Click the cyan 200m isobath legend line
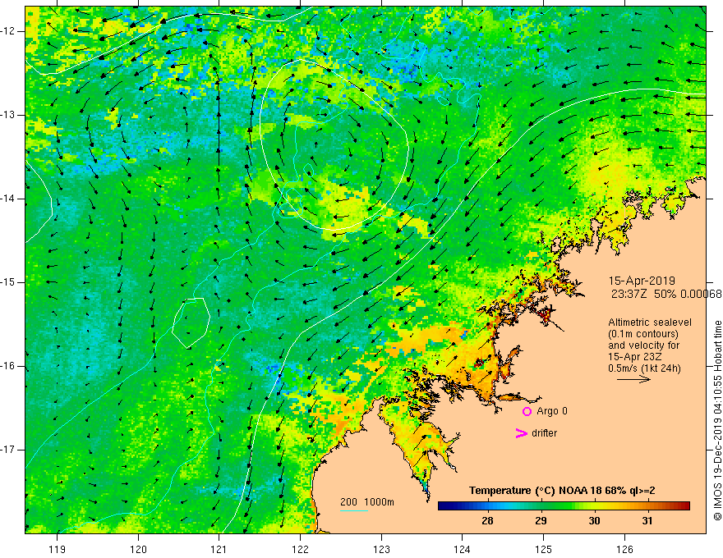Viewport: 723px width, 558px height. click(x=353, y=510)
